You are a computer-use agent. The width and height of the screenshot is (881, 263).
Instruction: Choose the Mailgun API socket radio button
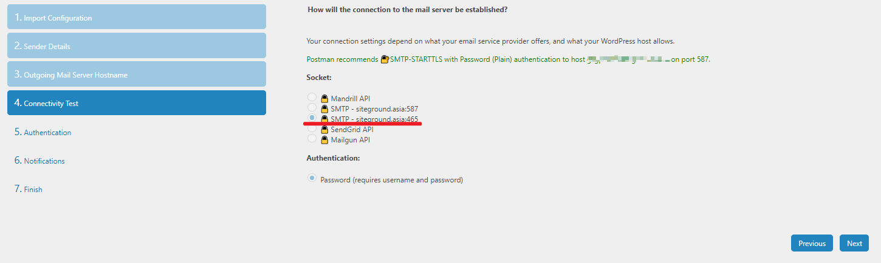pyautogui.click(x=312, y=138)
